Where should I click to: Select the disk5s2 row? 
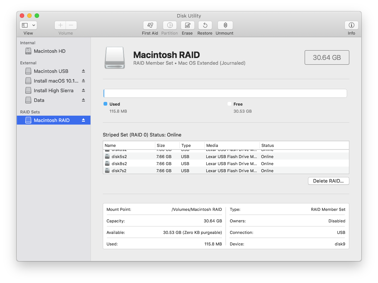click(x=226, y=157)
